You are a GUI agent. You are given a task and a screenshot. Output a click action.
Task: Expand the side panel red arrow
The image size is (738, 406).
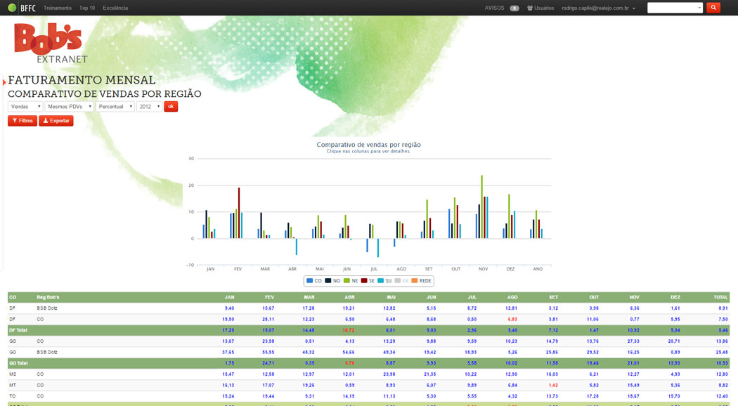tap(4, 82)
